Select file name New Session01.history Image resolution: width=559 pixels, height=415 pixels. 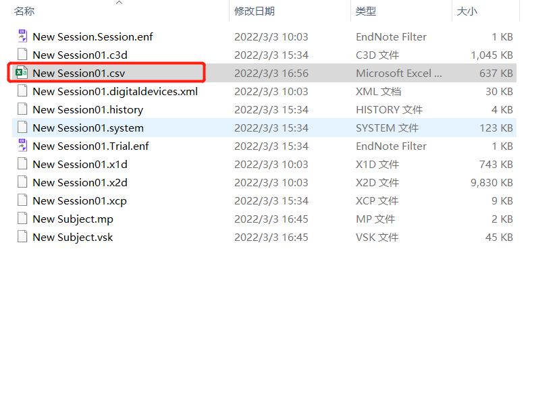pos(88,110)
